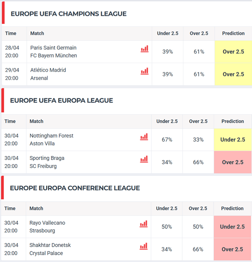Open the Europe UEFA Champions League heading
This screenshot has height=262, width=252.
tap(68, 14)
